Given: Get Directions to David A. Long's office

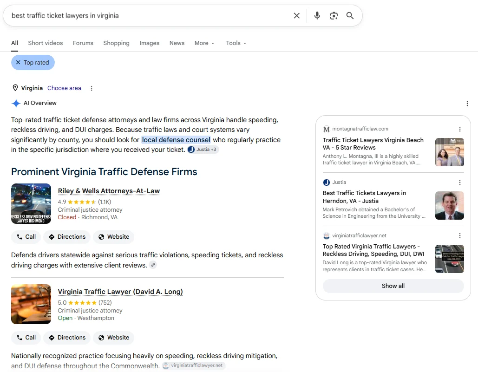Looking at the screenshot, I should [x=67, y=338].
